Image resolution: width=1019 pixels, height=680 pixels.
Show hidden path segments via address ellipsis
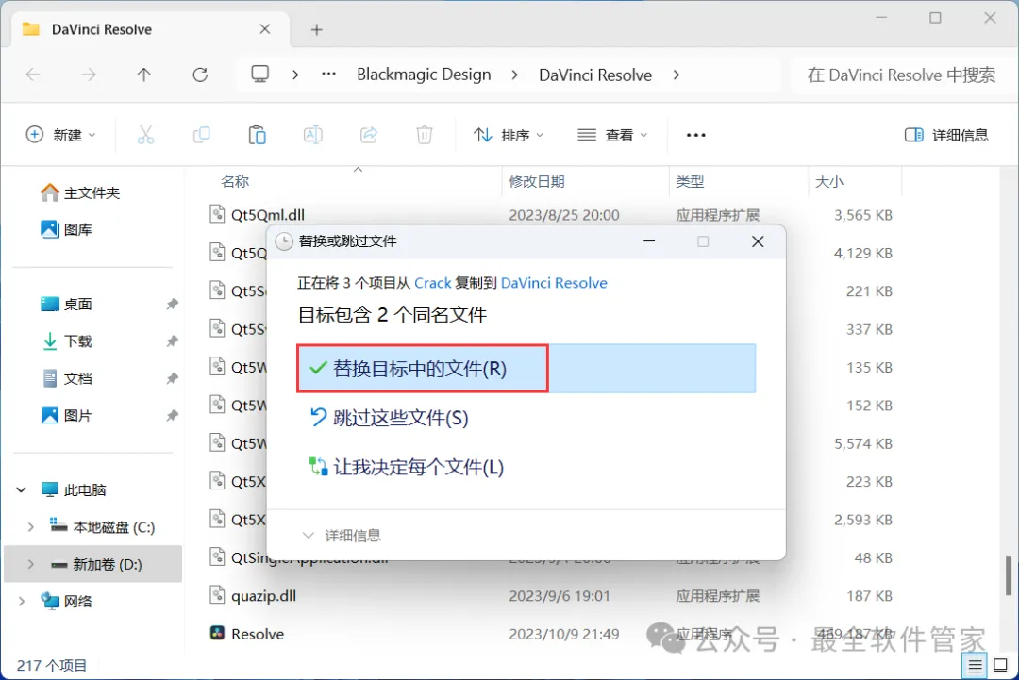329,75
